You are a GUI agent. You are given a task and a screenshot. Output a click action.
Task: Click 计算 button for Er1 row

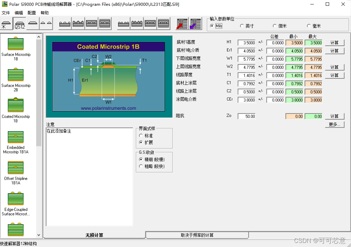[x=334, y=51]
